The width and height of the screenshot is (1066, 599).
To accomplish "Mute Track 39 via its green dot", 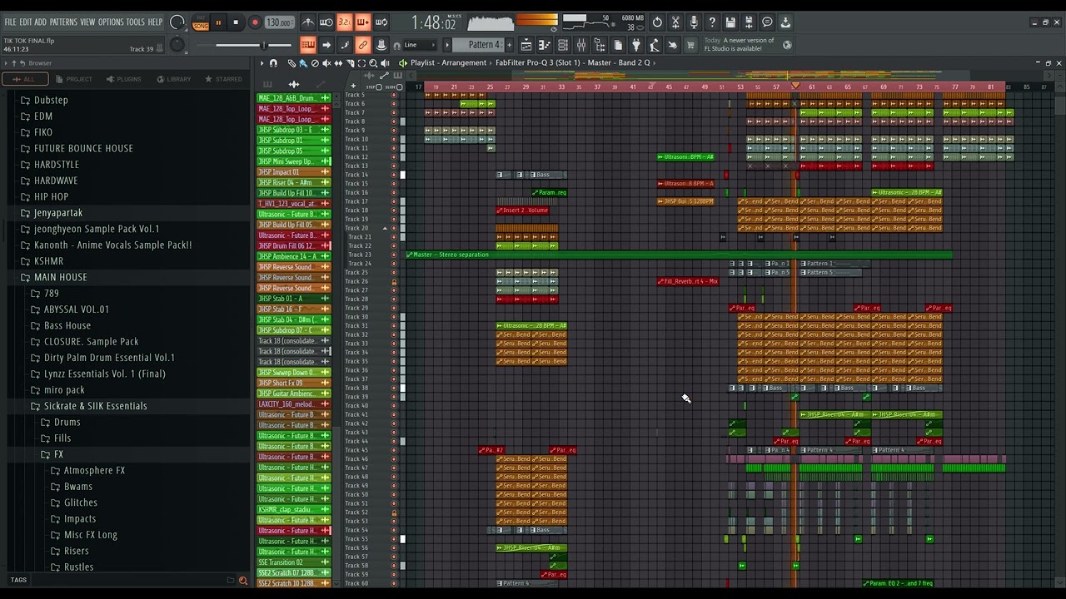I will click(x=394, y=397).
